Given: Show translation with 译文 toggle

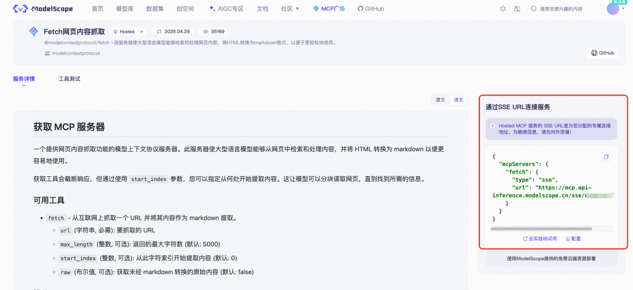Looking at the screenshot, I should tap(458, 100).
